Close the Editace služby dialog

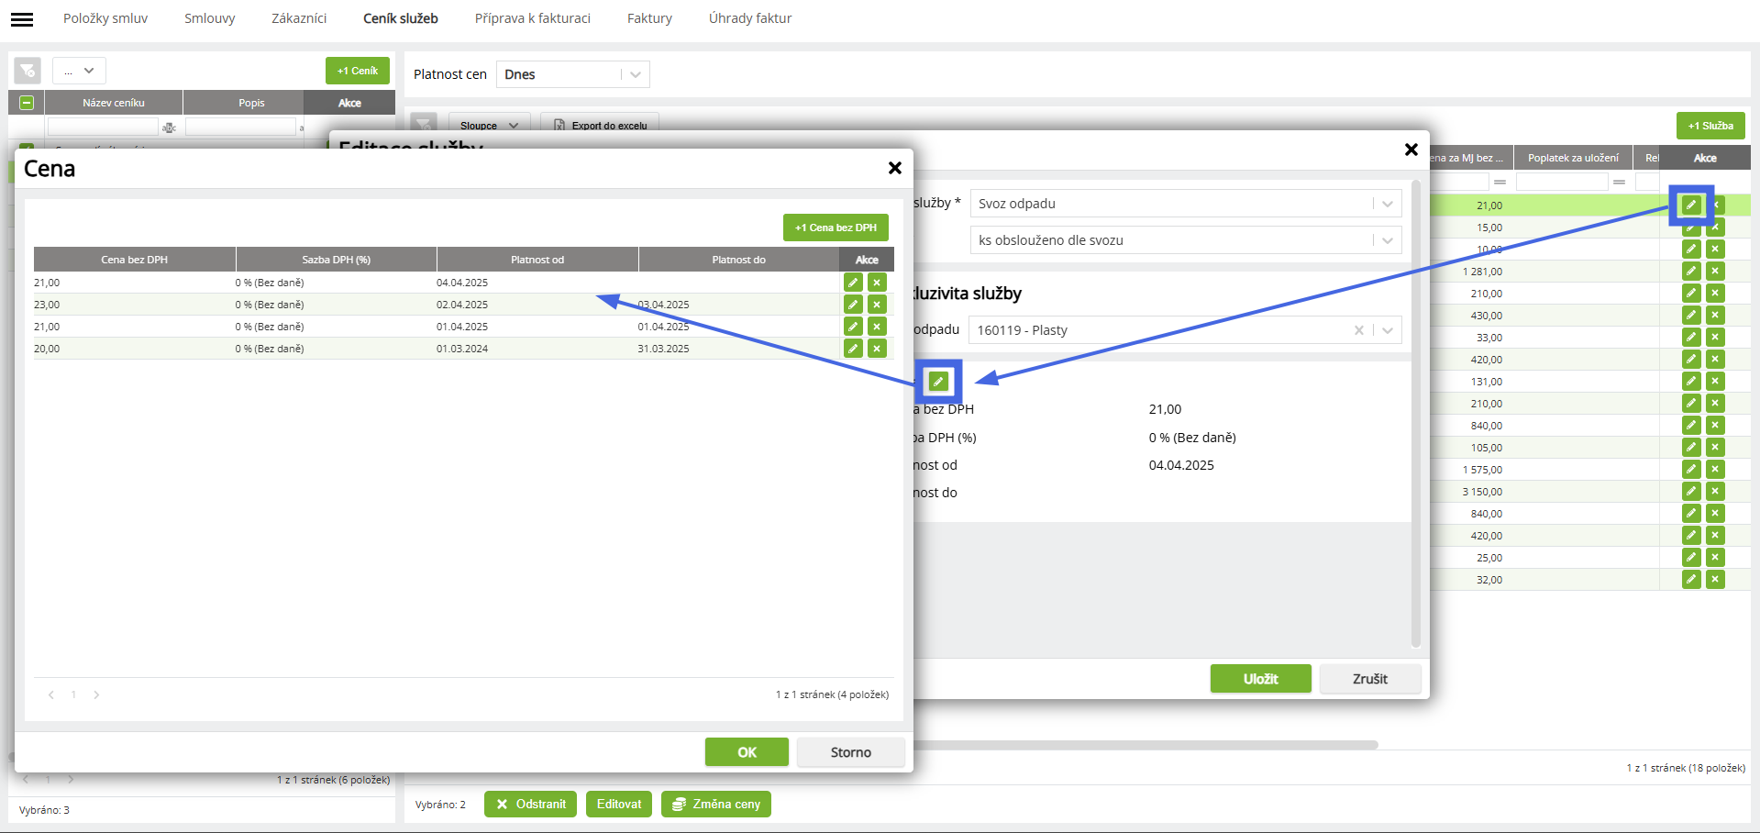pos(1411,150)
